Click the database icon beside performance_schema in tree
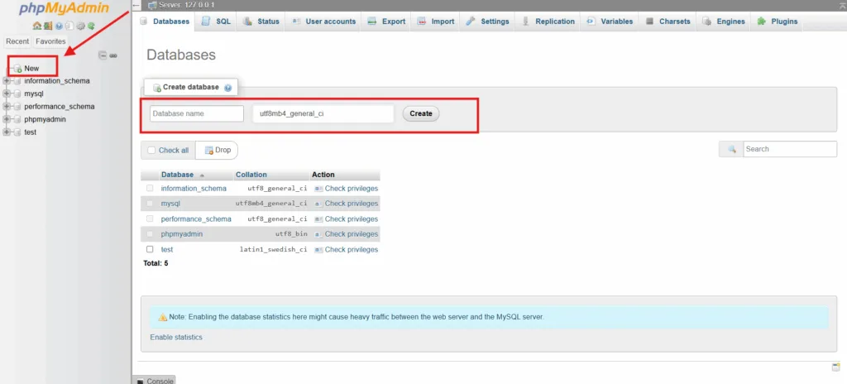847x384 pixels. point(17,107)
